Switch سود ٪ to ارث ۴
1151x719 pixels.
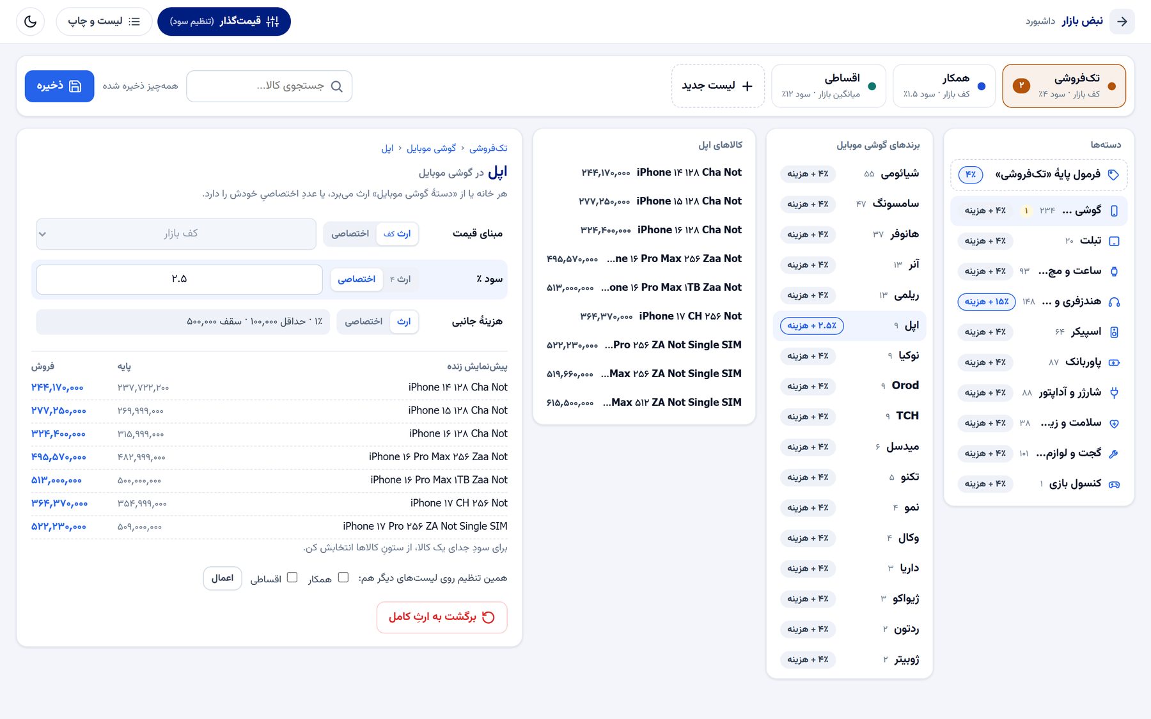click(400, 279)
